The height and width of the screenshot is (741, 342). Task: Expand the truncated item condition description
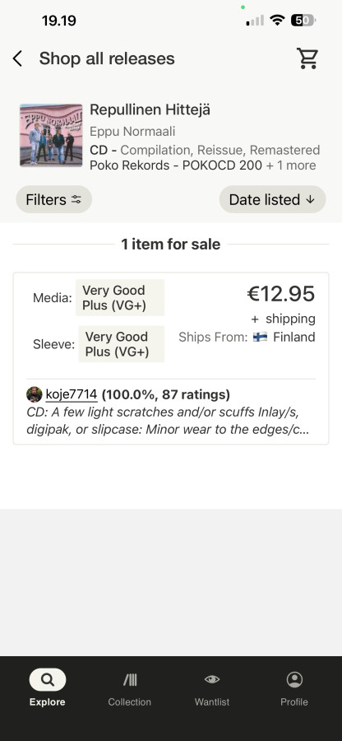tap(168, 421)
